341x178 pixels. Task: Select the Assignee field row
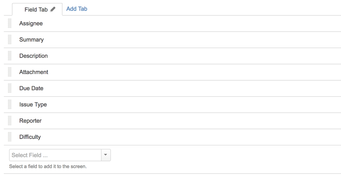pyautogui.click(x=172, y=23)
